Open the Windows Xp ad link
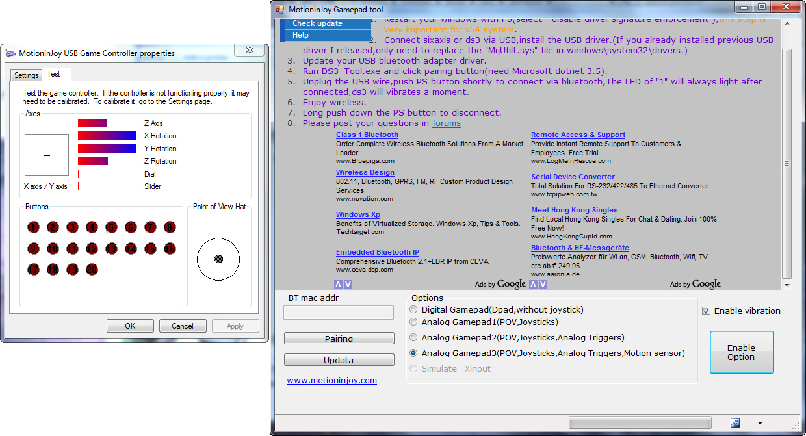Image resolution: width=806 pixels, height=436 pixels. coord(358,214)
